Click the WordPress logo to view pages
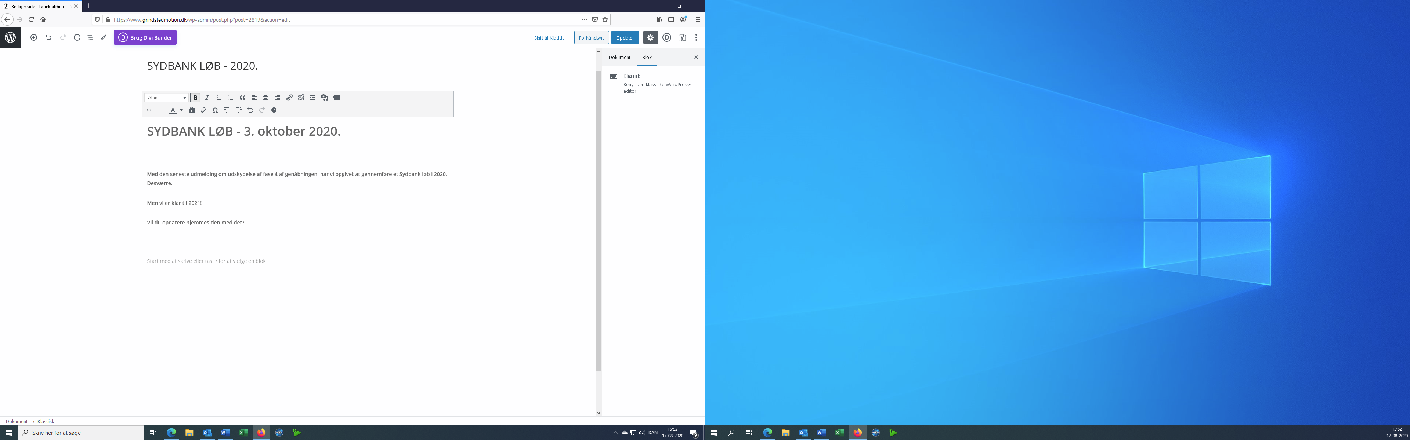1410x440 pixels. click(10, 38)
